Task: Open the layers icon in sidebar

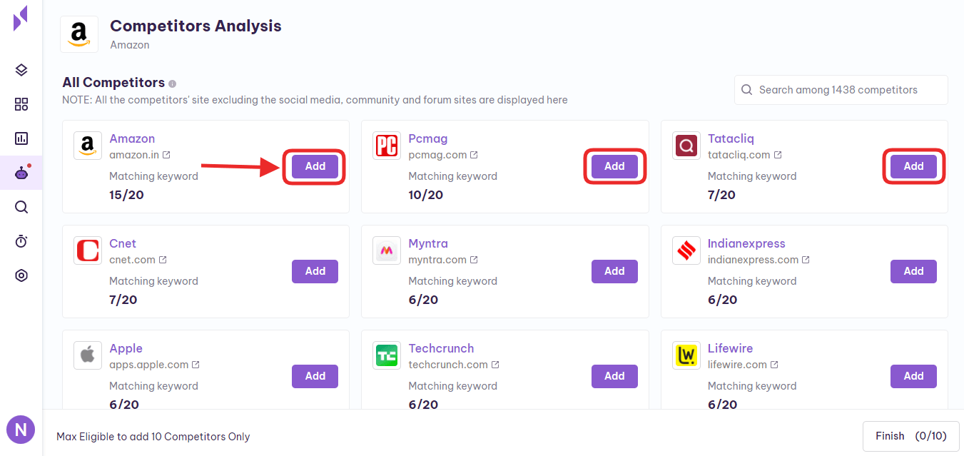Action: coord(21,70)
